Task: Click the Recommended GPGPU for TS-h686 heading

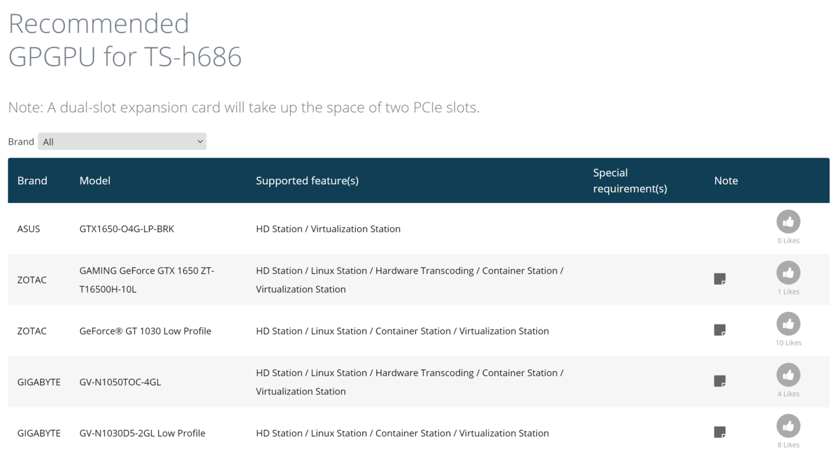Action: [125, 40]
